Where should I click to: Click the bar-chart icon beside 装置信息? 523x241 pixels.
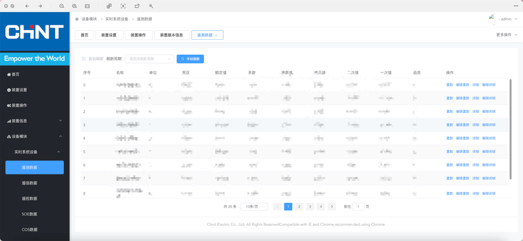click(x=9, y=121)
